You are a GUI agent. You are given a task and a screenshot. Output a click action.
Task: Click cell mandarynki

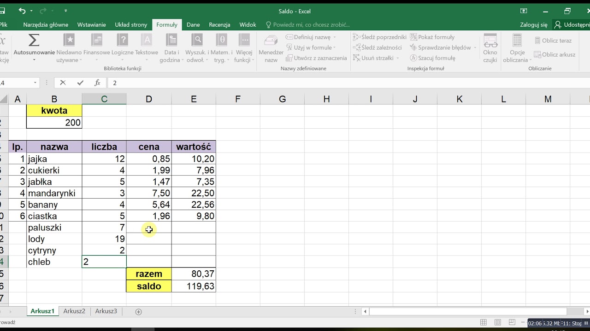tap(54, 193)
